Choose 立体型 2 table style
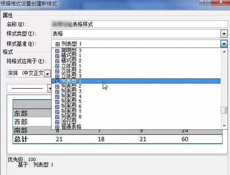 coord(136,71)
